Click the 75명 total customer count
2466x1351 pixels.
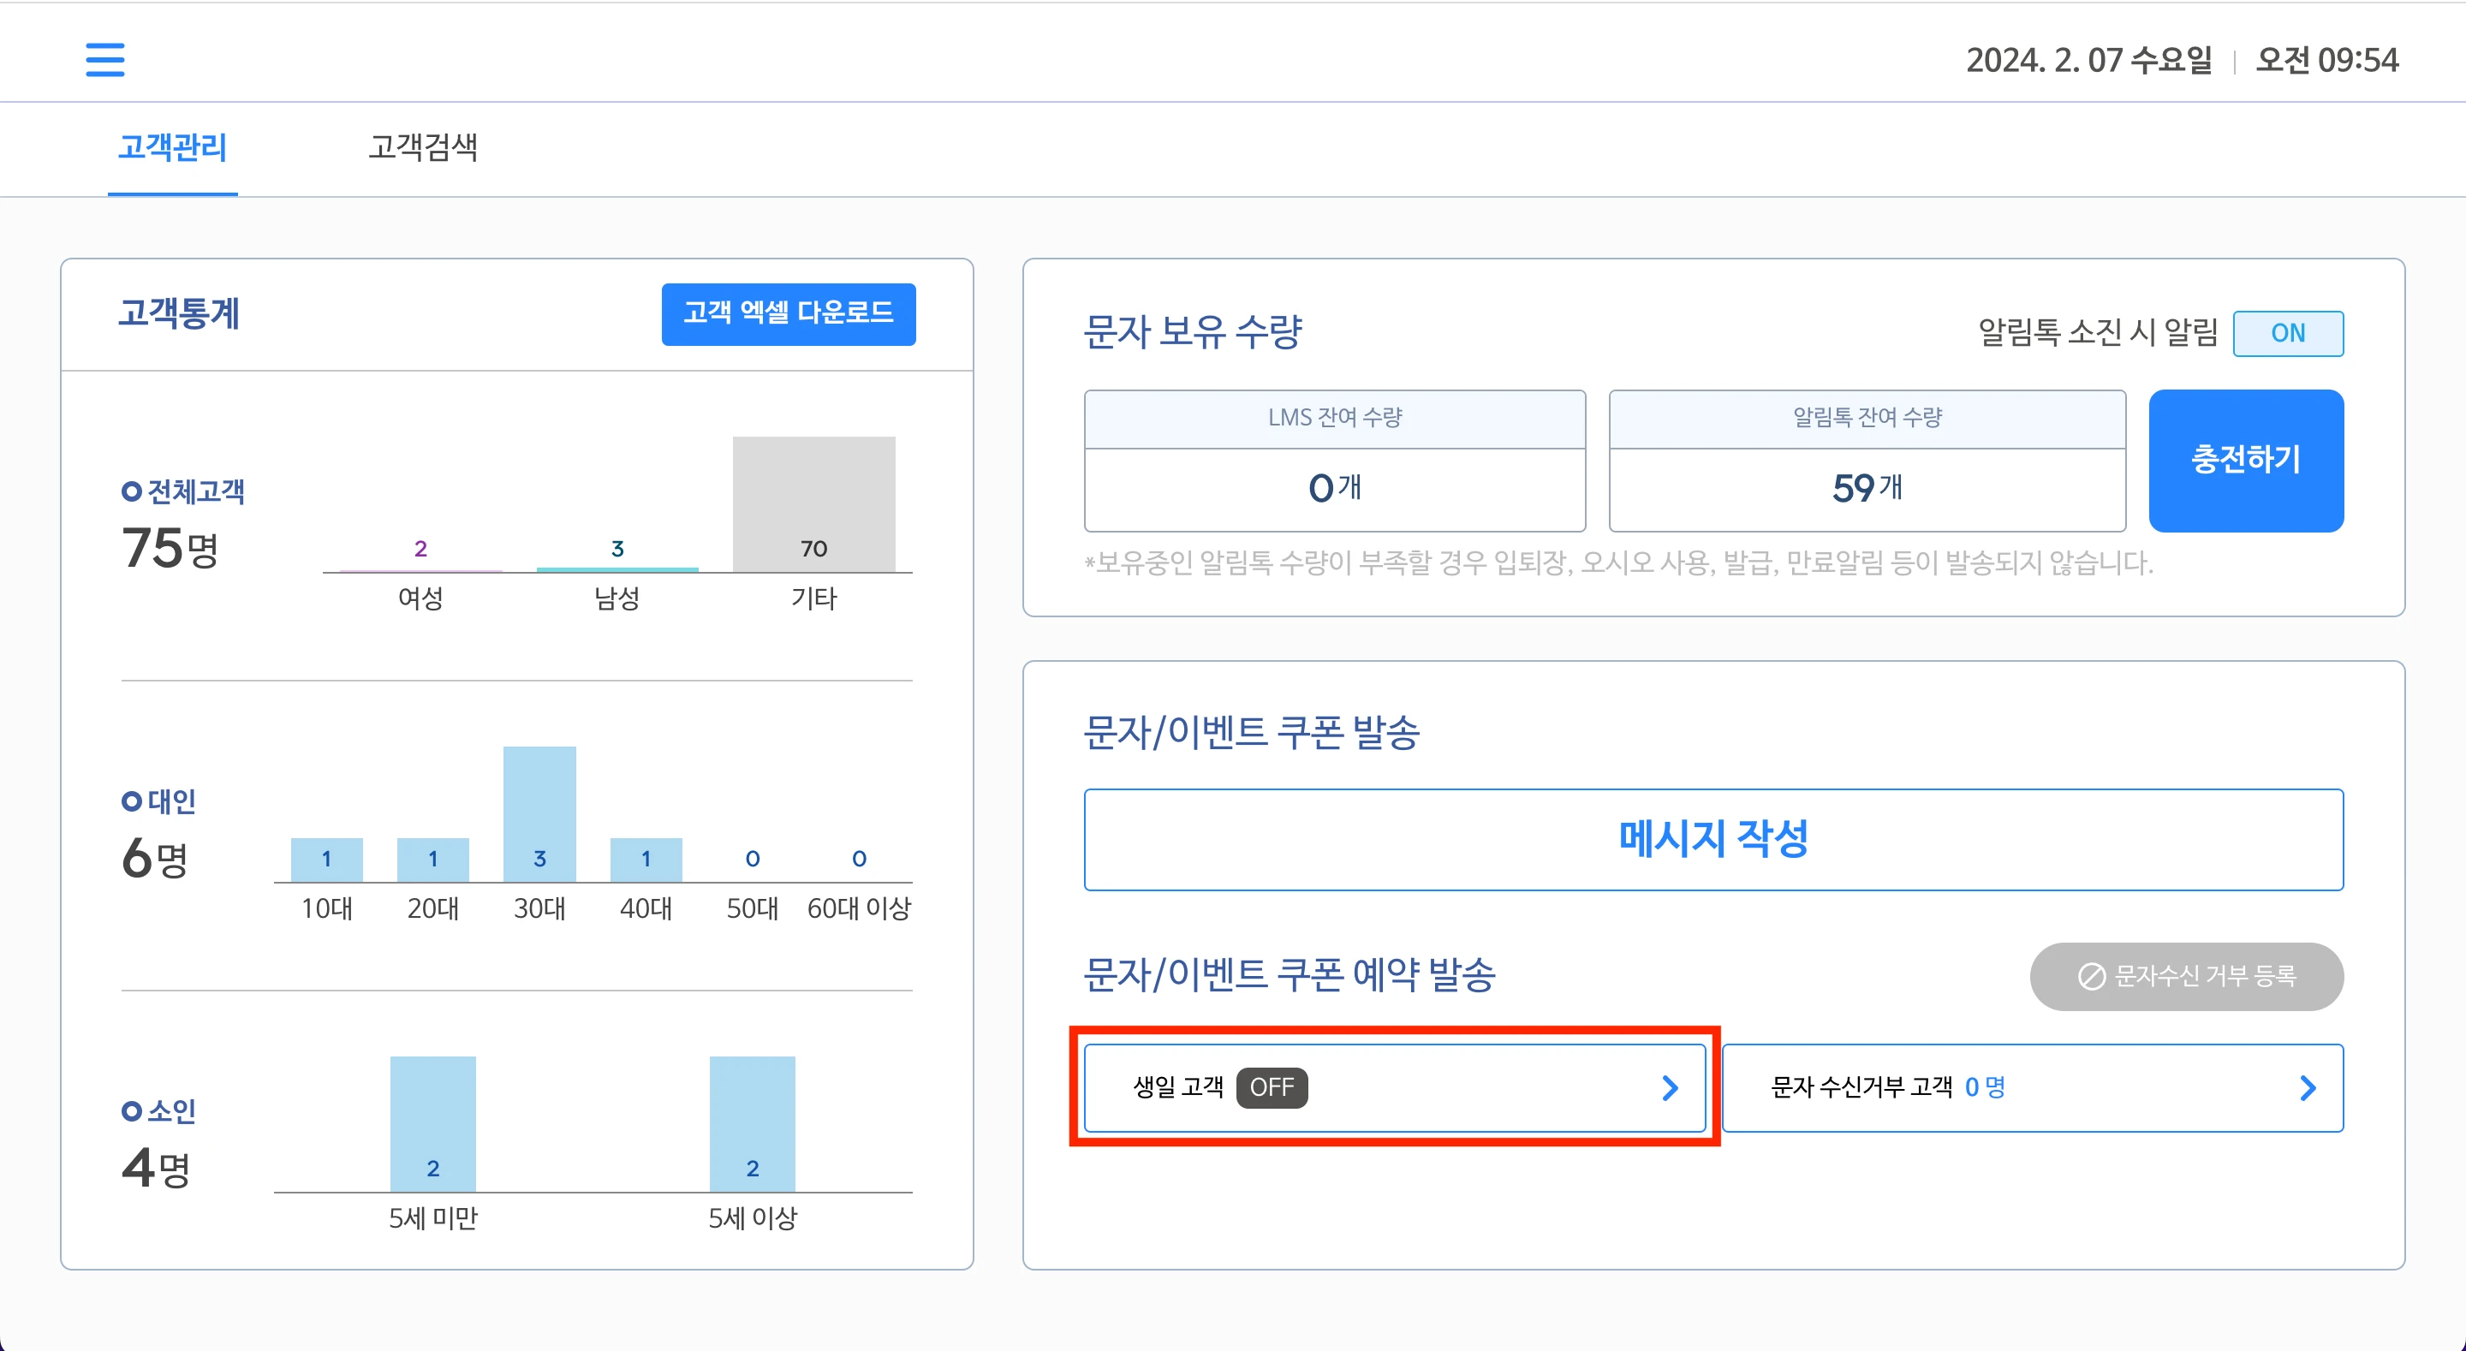click(x=170, y=549)
